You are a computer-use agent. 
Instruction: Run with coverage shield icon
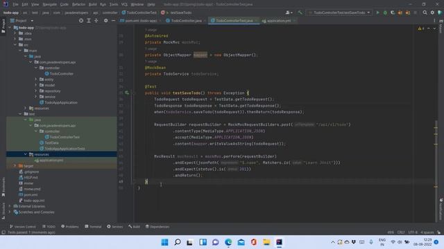pos(393,12)
